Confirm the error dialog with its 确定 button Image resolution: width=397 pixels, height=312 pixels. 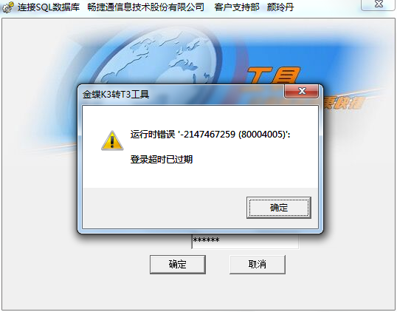(279, 208)
